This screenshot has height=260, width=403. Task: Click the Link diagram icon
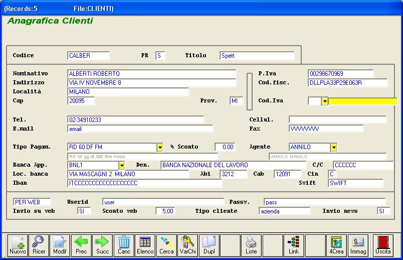pos(294,245)
